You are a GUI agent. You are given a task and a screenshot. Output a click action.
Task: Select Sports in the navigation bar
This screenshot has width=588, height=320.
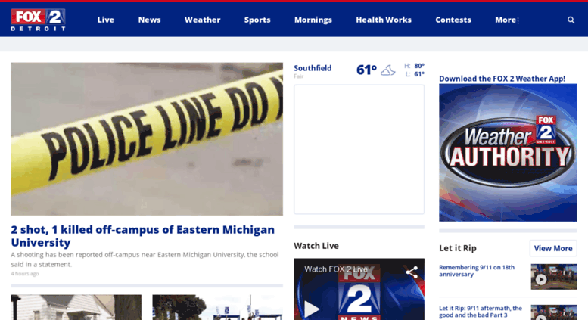[x=257, y=20]
